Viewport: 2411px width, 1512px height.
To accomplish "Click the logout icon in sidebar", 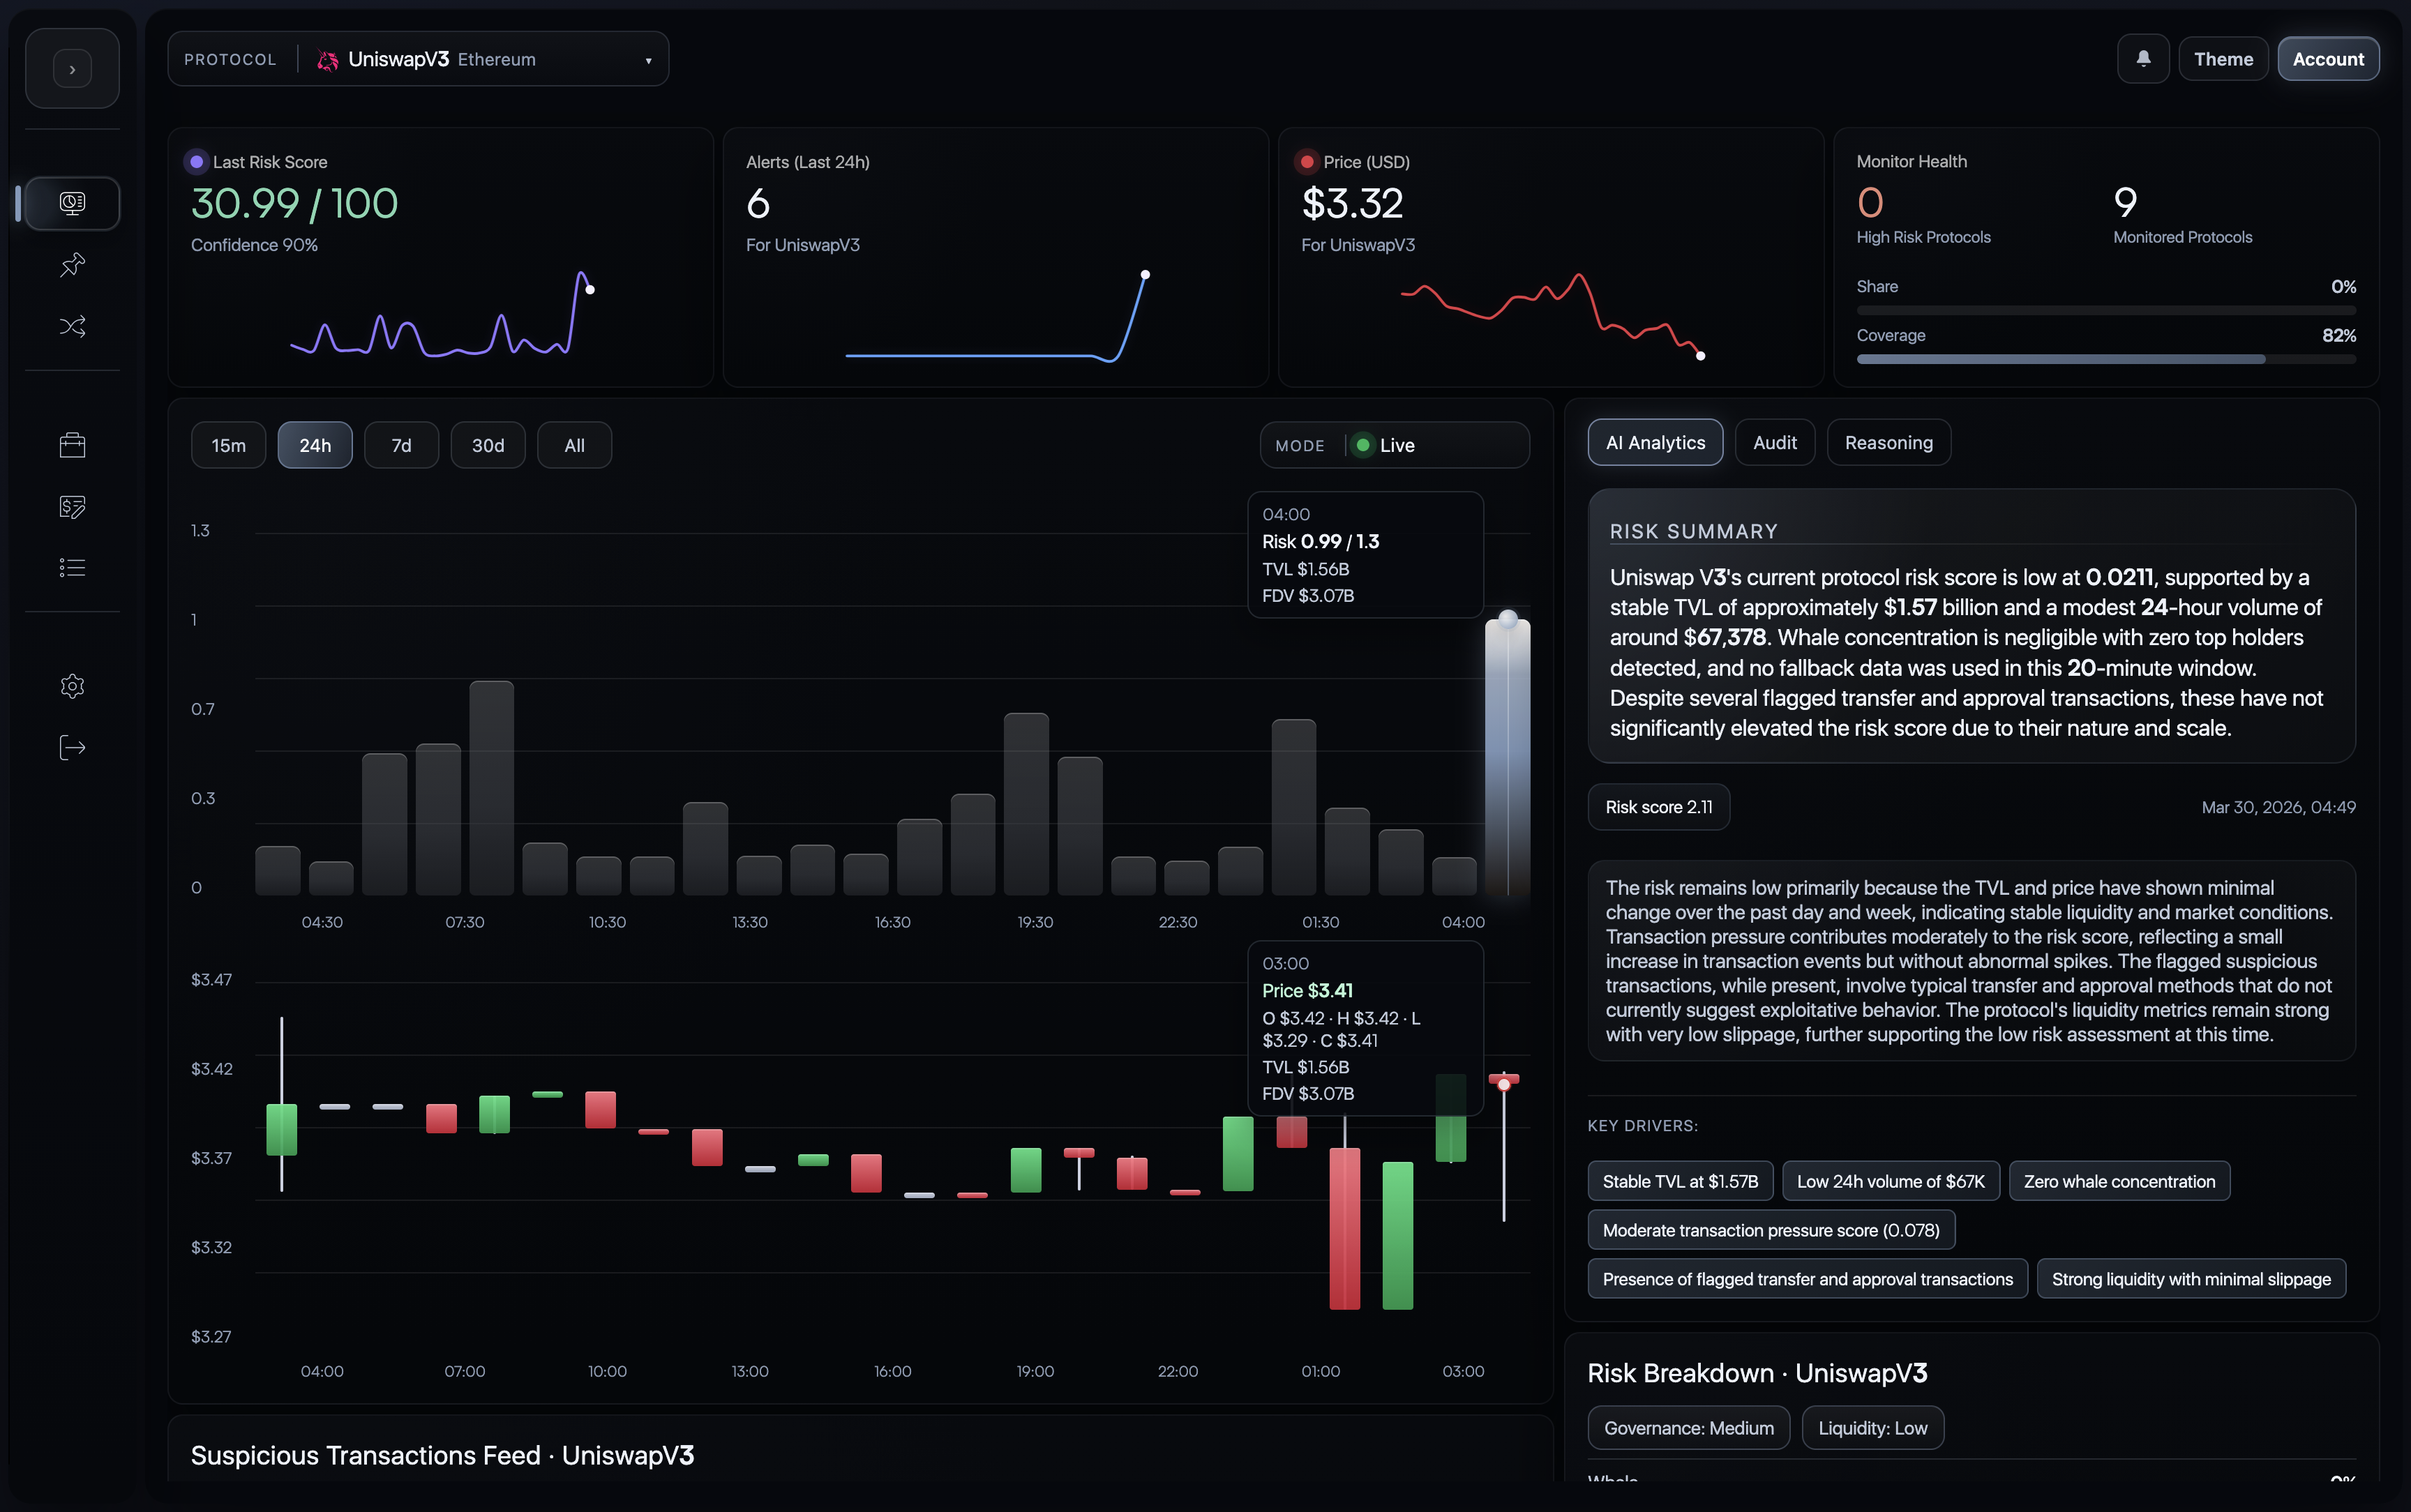I will pyautogui.click(x=72, y=748).
